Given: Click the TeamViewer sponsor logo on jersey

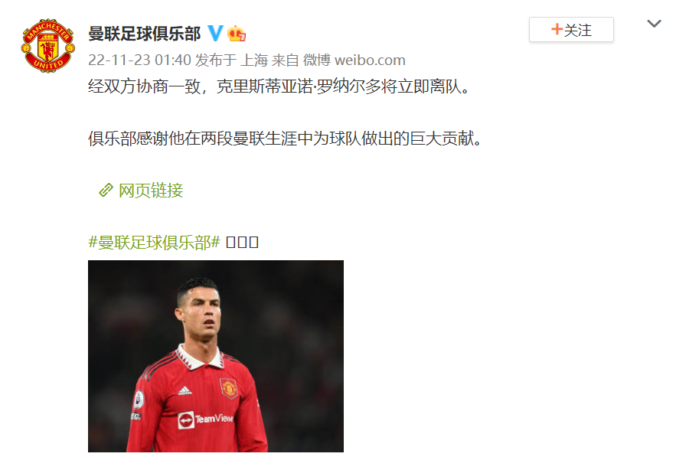Looking at the screenshot, I should point(206,419).
